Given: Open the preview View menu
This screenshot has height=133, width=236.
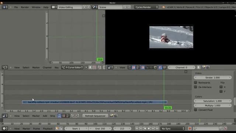Looking at the screenshot, I should 122,67.
